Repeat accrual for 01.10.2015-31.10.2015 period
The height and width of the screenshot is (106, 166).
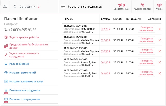[x=146, y=40]
